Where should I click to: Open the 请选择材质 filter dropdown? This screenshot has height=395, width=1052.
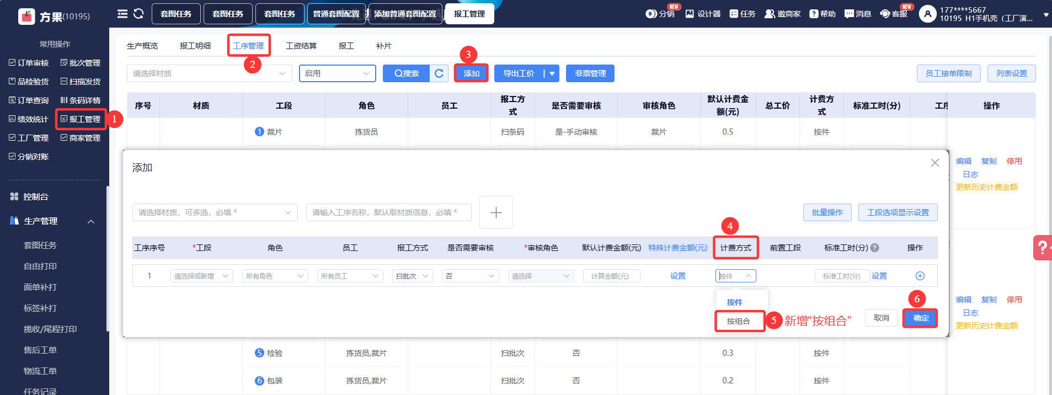(x=210, y=73)
